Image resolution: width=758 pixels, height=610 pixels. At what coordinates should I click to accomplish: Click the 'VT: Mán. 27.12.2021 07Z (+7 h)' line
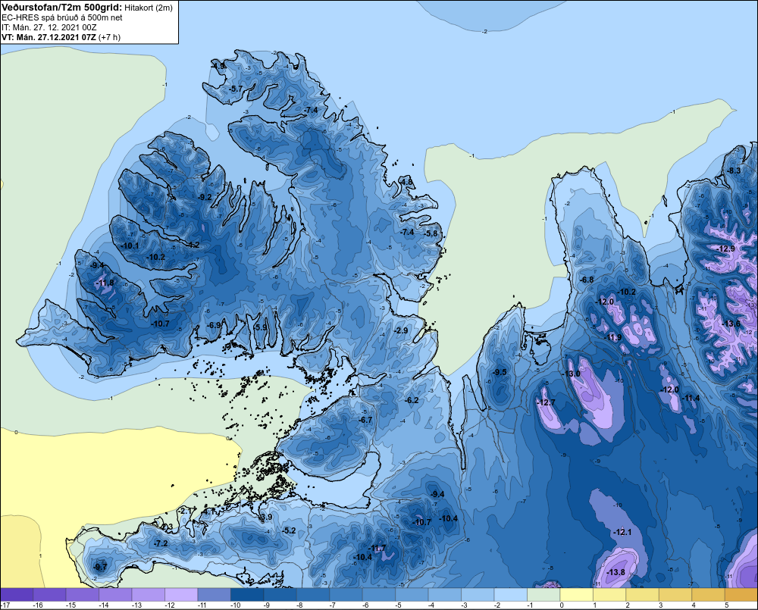point(61,37)
